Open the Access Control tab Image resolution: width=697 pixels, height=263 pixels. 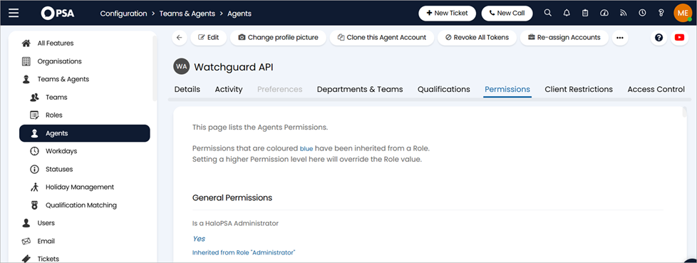[656, 89]
